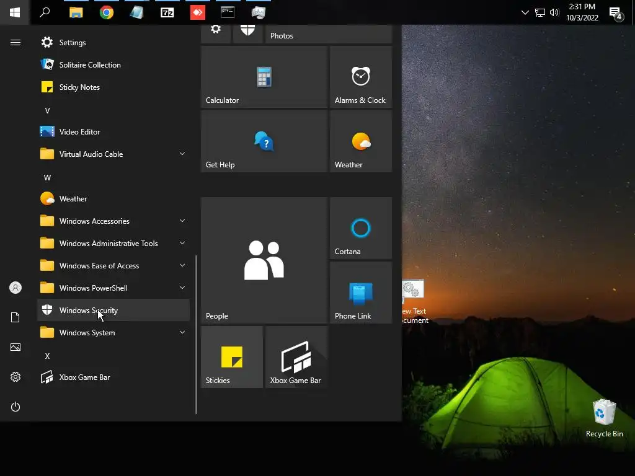Jump to letter X section header
Viewport: 635px width, 476px height.
point(47,356)
